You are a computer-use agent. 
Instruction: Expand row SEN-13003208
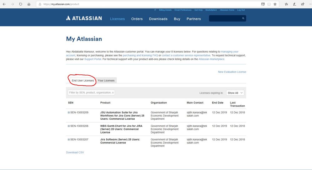(x=69, y=126)
